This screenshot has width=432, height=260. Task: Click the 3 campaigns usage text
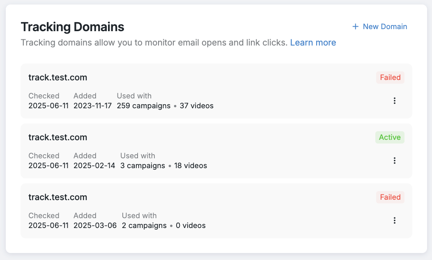click(x=142, y=166)
